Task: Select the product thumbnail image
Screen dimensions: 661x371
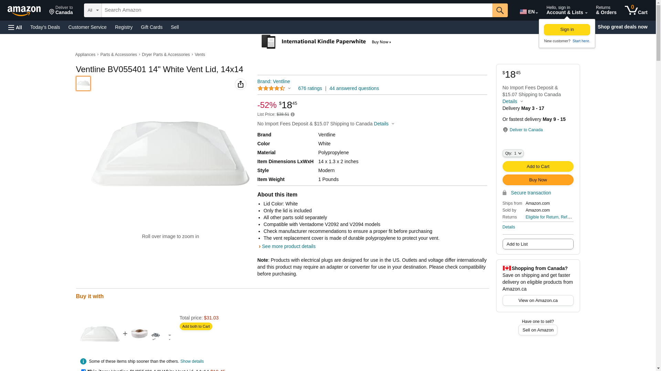Action: pyautogui.click(x=83, y=83)
